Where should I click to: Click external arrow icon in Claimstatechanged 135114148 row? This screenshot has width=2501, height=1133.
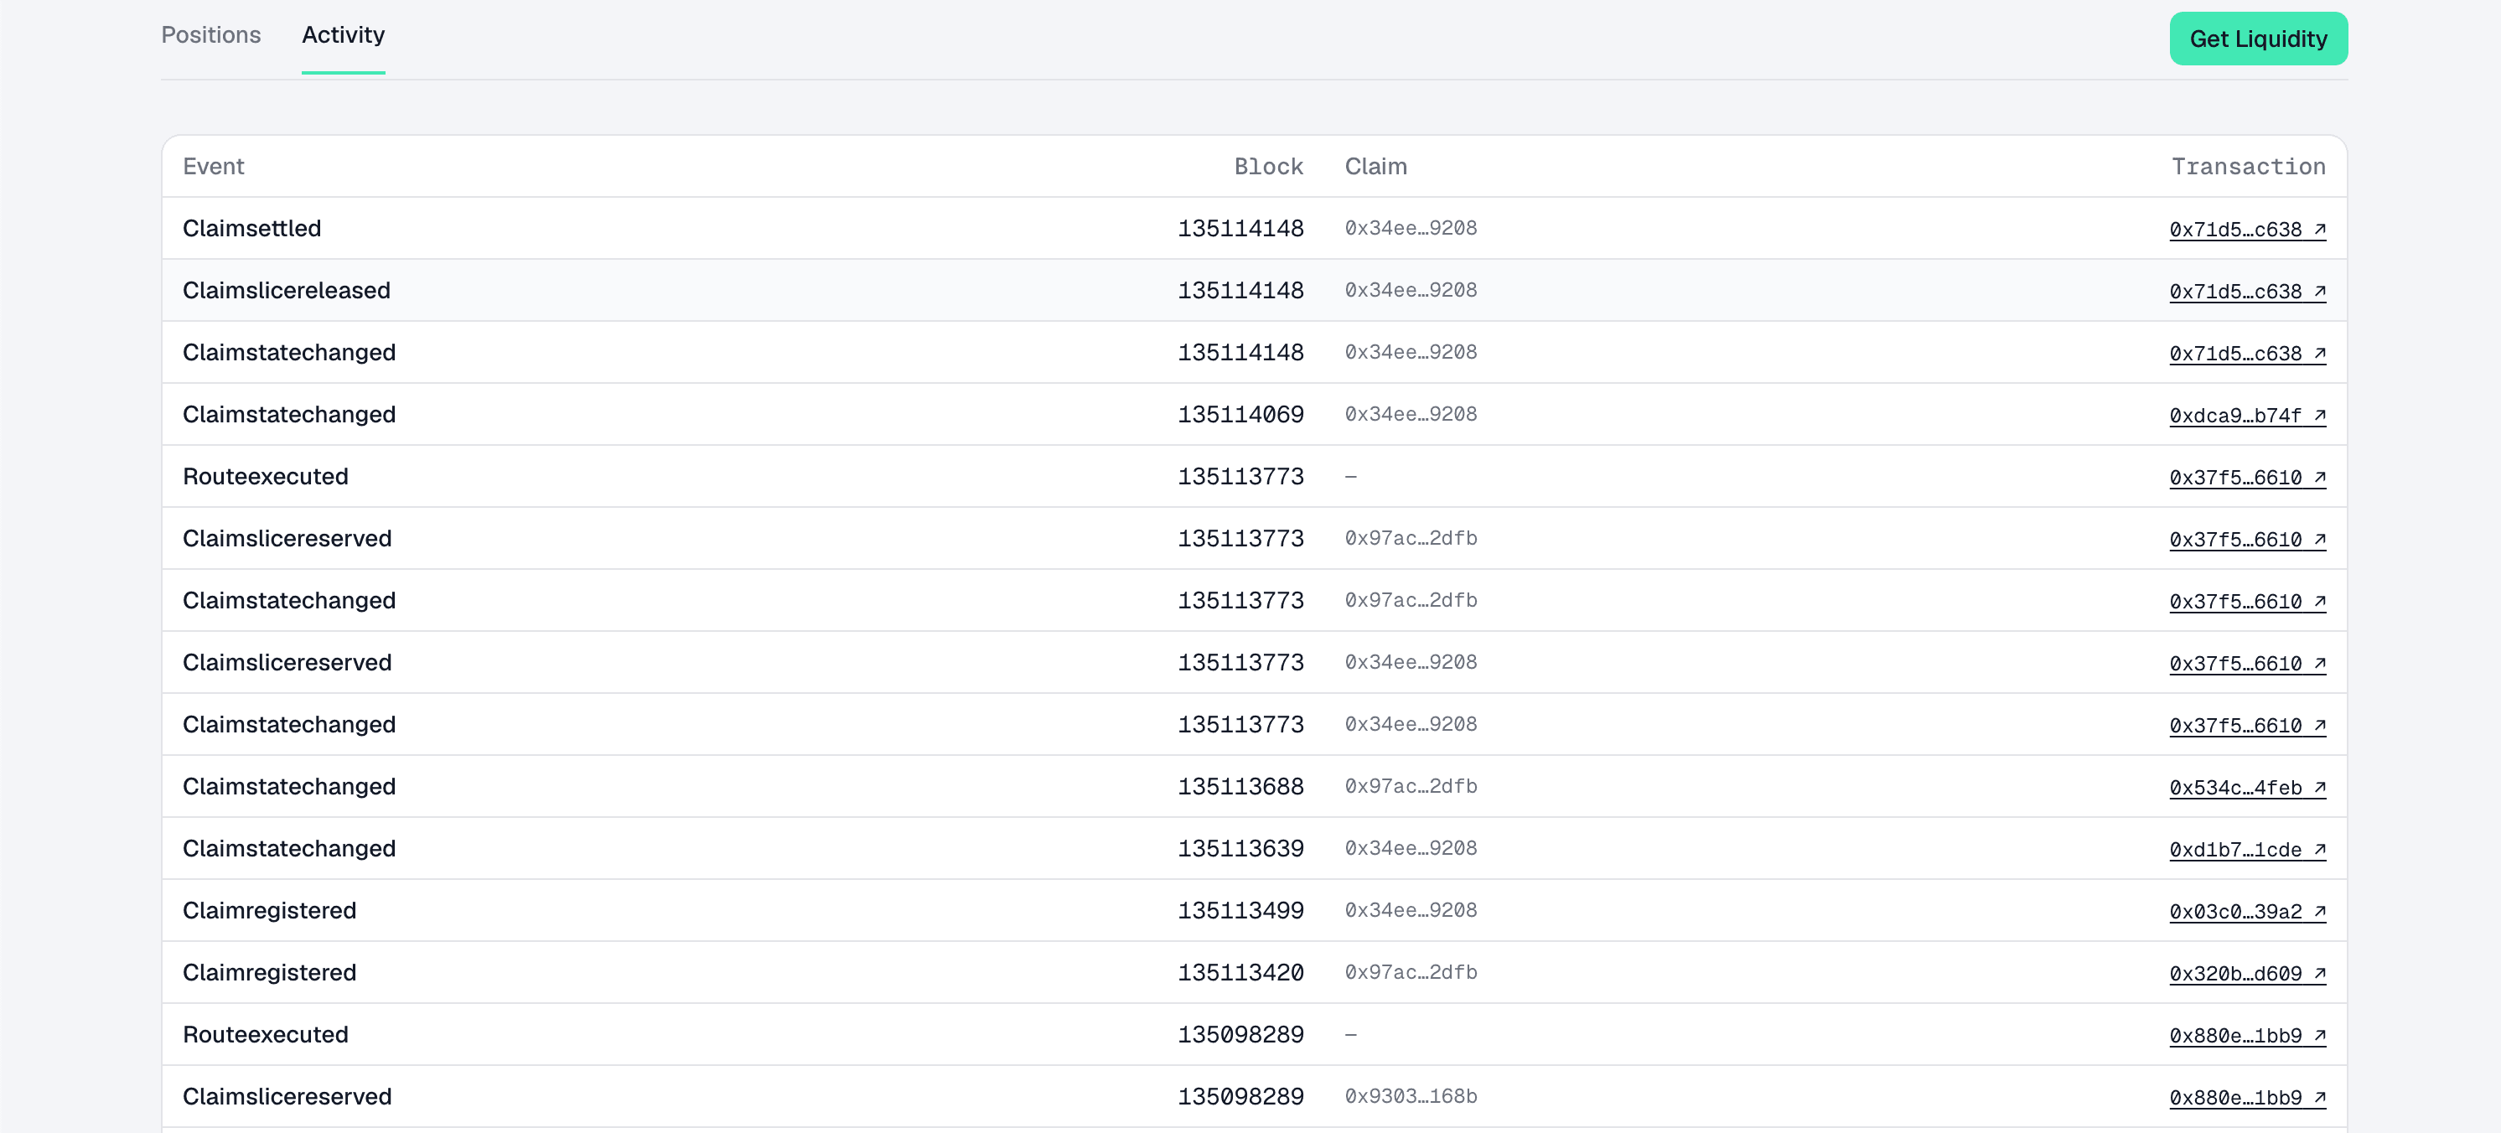click(2319, 354)
